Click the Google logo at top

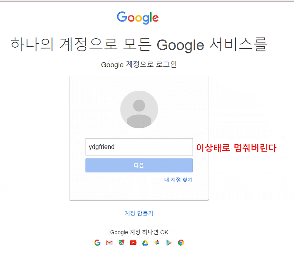pyautogui.click(x=138, y=18)
